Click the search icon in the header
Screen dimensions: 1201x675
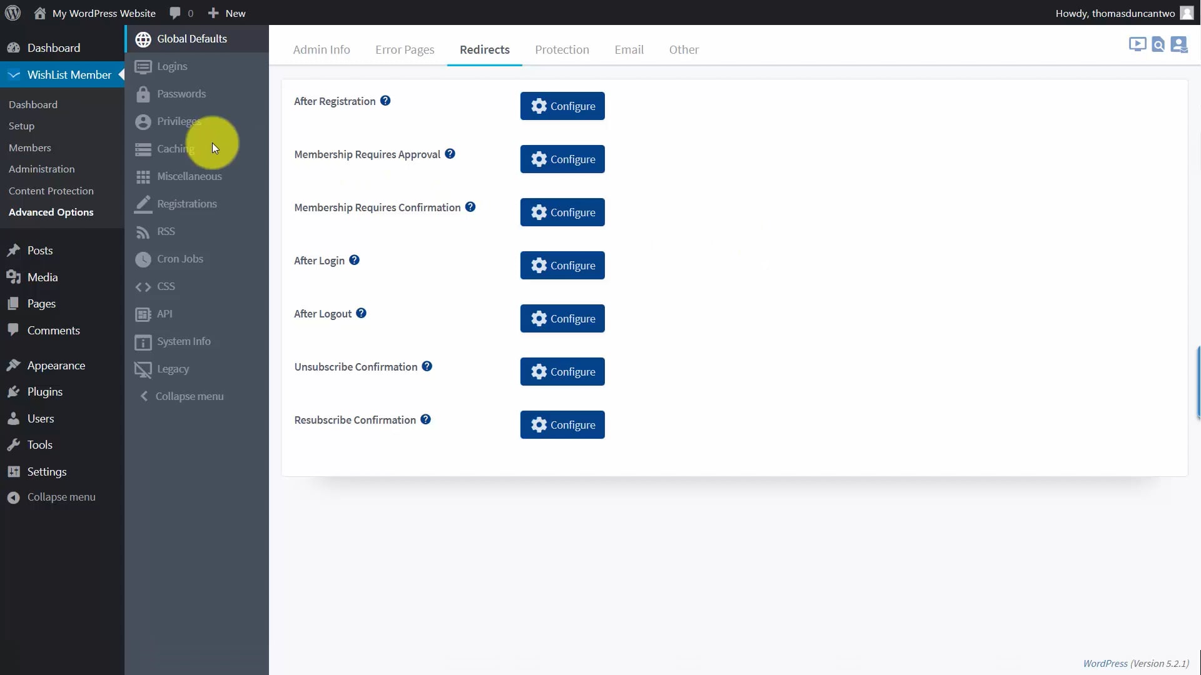[1158, 44]
